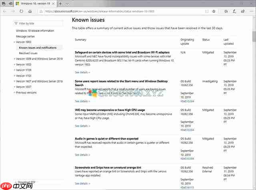256x190 pixels.
Task: Open KB4516115 link in orange tint row
Action: (x=187, y=187)
